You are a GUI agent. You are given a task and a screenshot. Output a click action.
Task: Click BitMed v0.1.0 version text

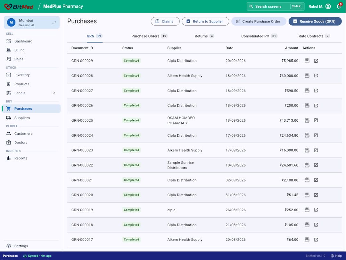pyautogui.click(x=315, y=256)
